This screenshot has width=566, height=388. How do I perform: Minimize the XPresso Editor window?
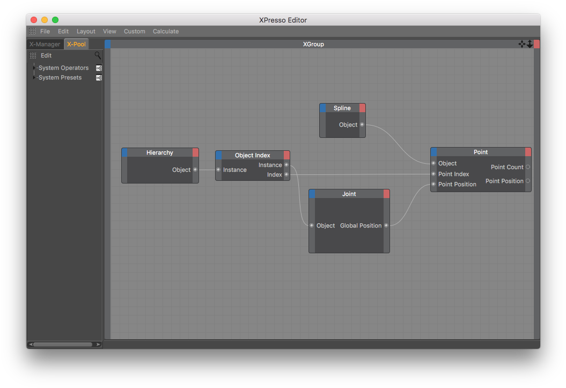(x=45, y=20)
